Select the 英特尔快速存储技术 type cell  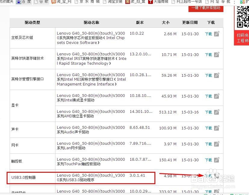coord(33,59)
